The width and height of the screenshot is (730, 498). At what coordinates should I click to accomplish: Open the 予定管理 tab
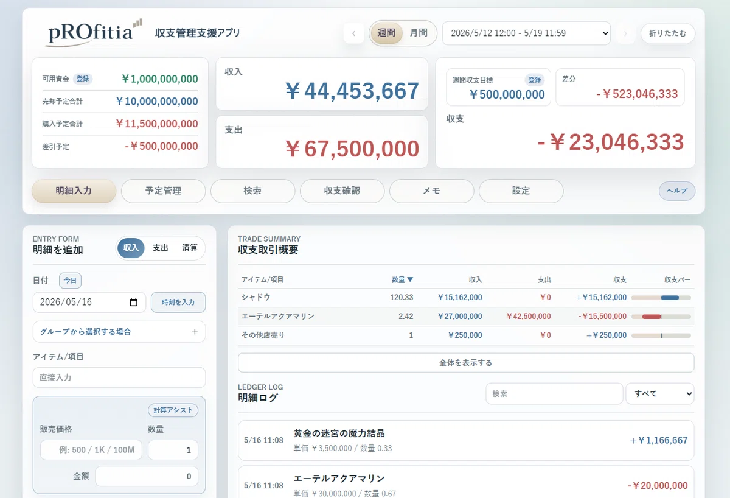(163, 191)
